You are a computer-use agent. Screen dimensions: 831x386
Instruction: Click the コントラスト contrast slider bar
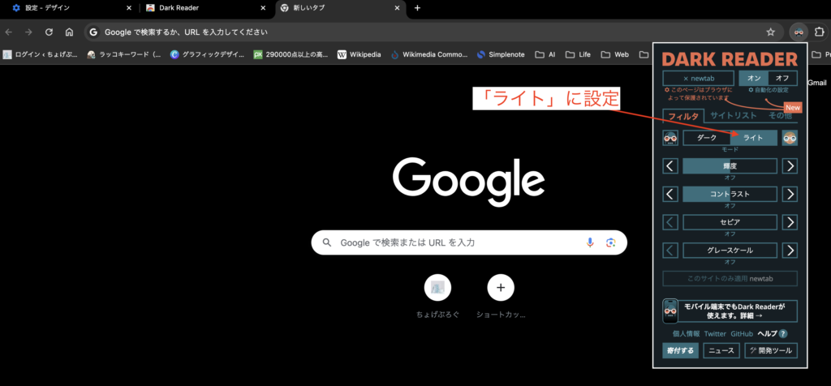(x=730, y=194)
